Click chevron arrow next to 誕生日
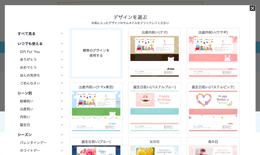This screenshot has width=260, height=155. point(62,125)
